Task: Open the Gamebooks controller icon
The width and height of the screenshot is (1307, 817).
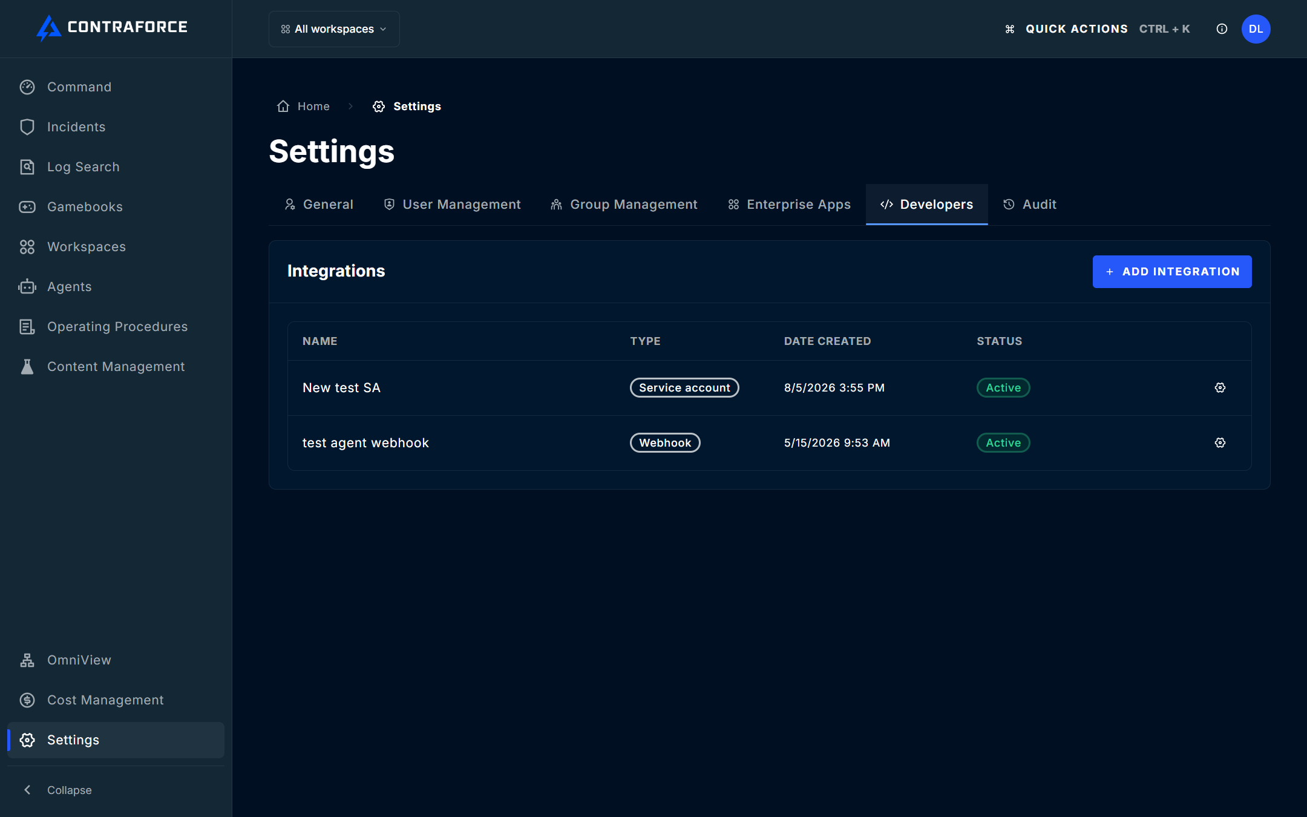Action: pyautogui.click(x=27, y=207)
